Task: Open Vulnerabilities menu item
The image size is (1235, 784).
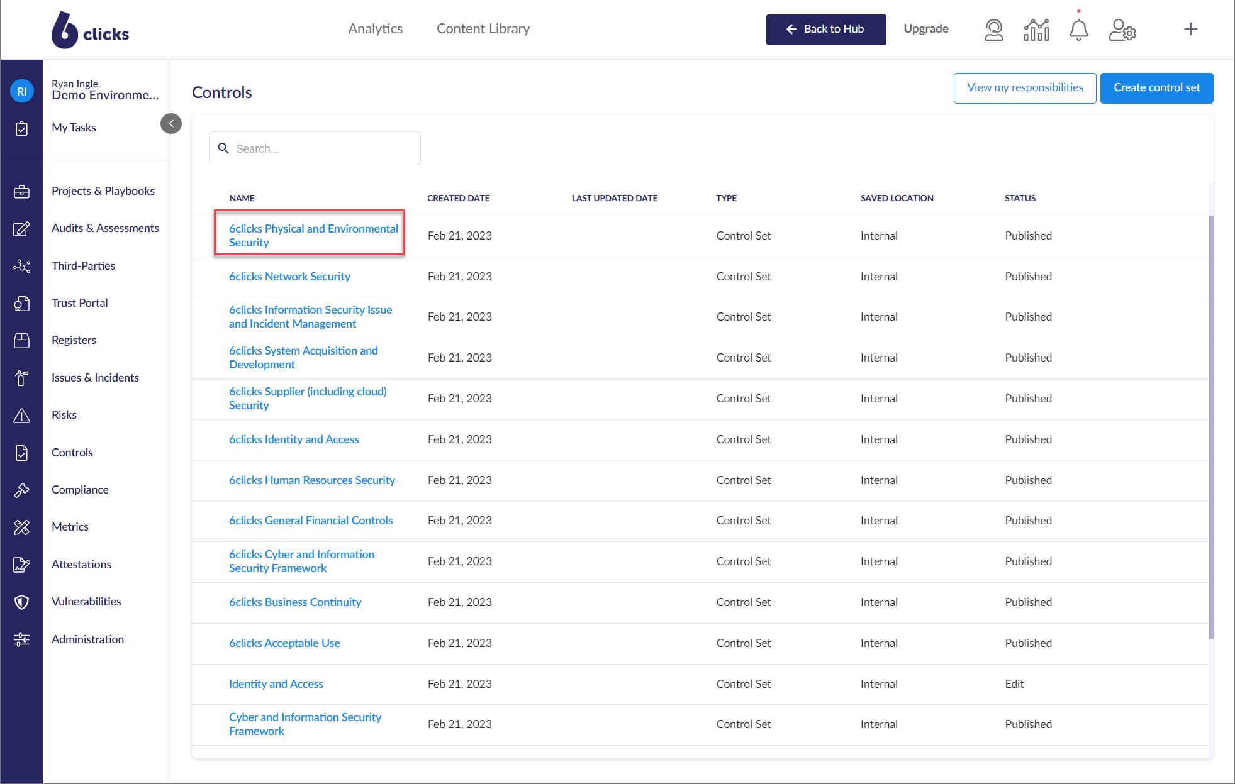Action: pos(86,602)
